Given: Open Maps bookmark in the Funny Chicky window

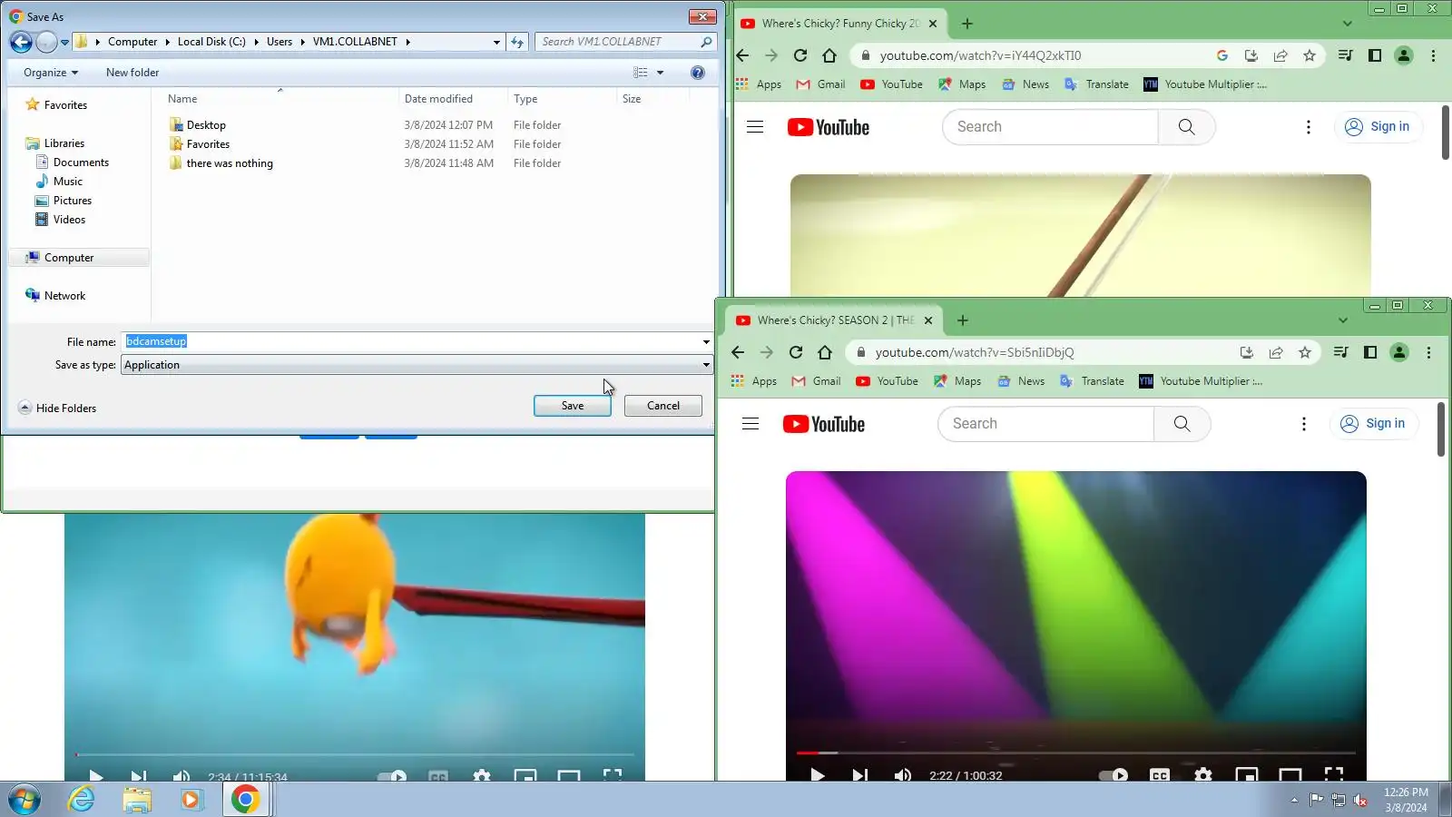Looking at the screenshot, I should [962, 84].
